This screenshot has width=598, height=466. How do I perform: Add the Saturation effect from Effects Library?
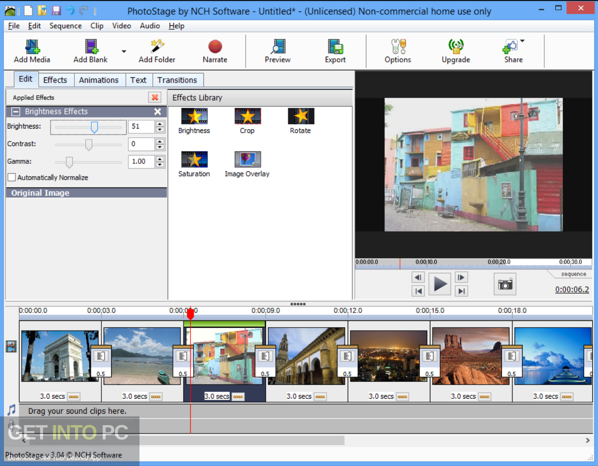pos(194,164)
